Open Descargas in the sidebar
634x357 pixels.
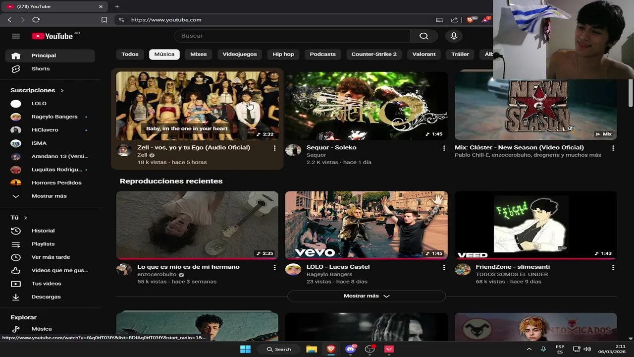click(50, 297)
